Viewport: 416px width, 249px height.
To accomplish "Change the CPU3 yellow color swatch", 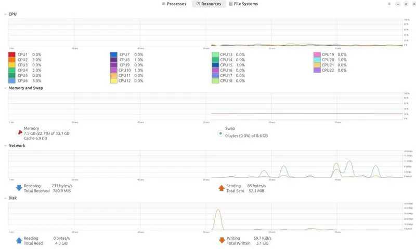I will tap(12, 65).
